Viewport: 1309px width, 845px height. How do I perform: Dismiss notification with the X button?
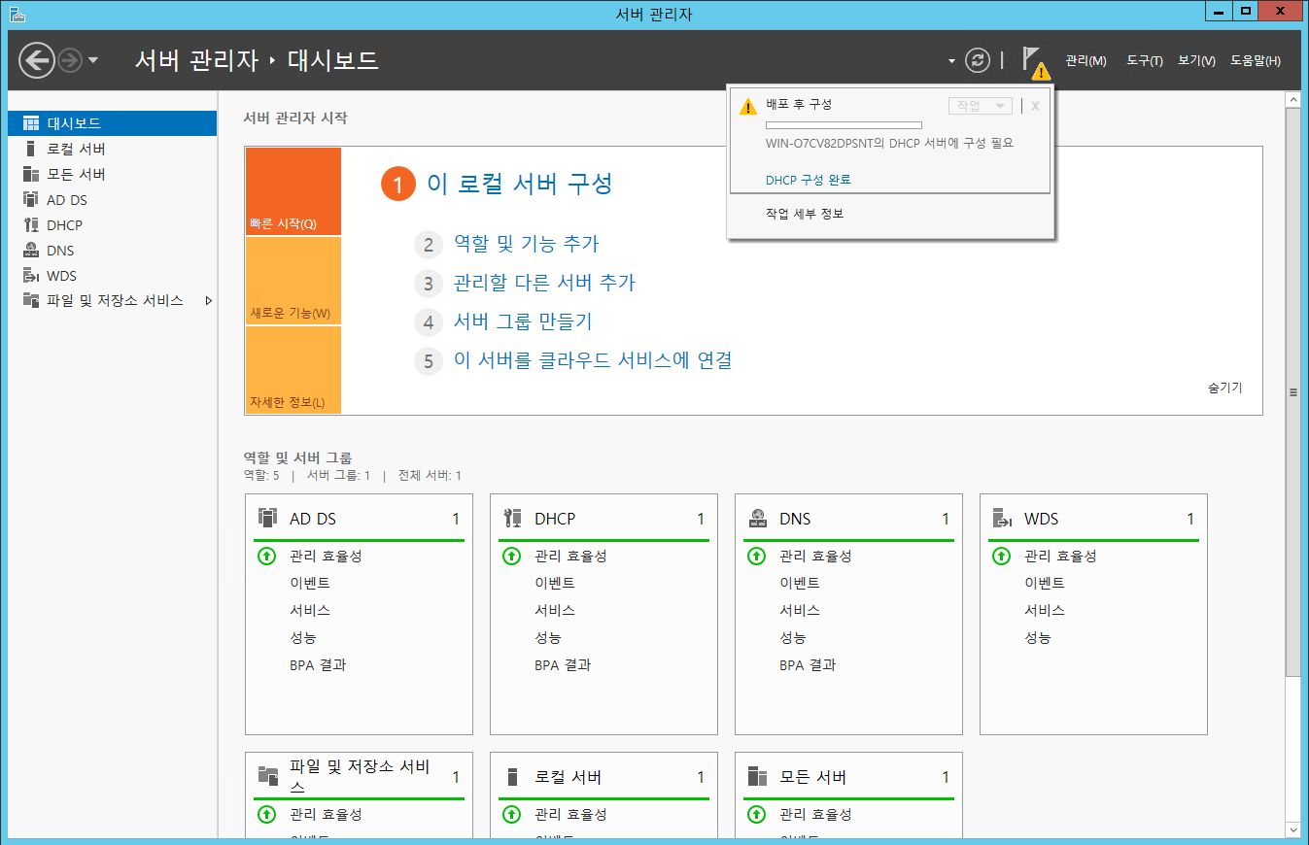(1035, 106)
